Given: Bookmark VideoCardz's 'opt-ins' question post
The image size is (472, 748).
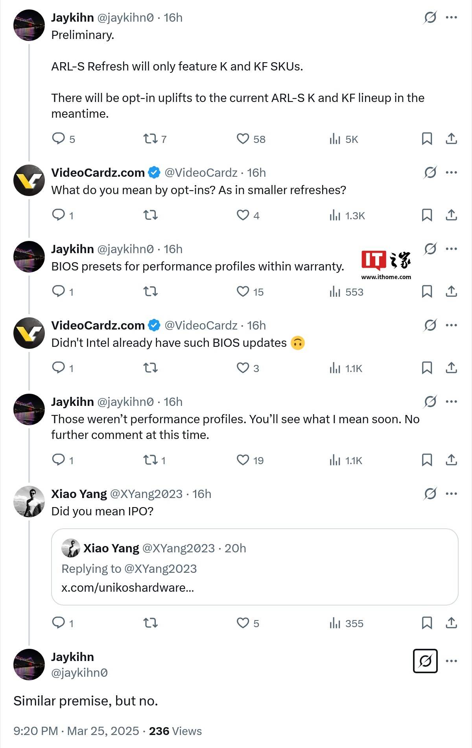Looking at the screenshot, I should point(427,215).
